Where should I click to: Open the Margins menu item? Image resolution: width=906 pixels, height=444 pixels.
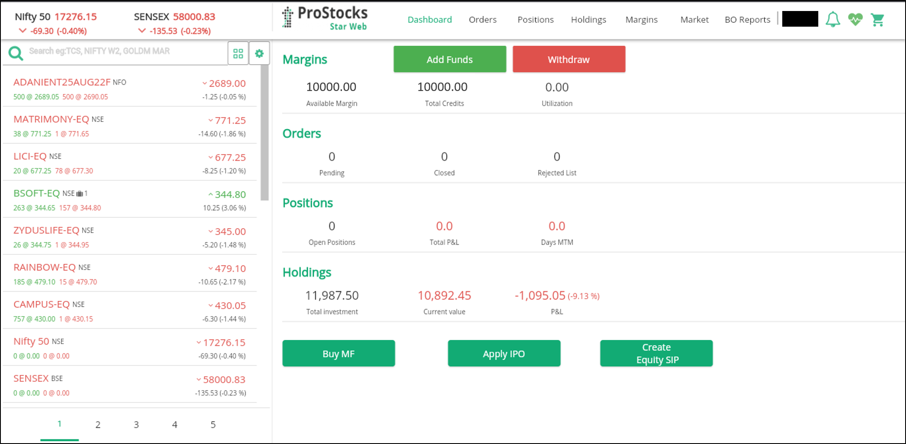[642, 19]
